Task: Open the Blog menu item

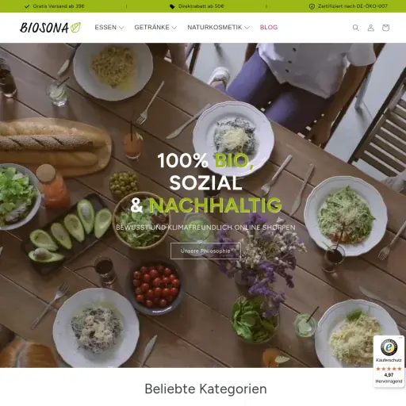Action: click(269, 27)
